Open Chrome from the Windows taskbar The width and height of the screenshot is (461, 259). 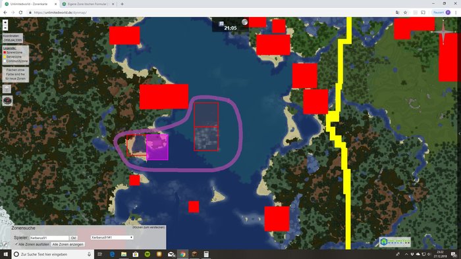[x=182, y=254]
